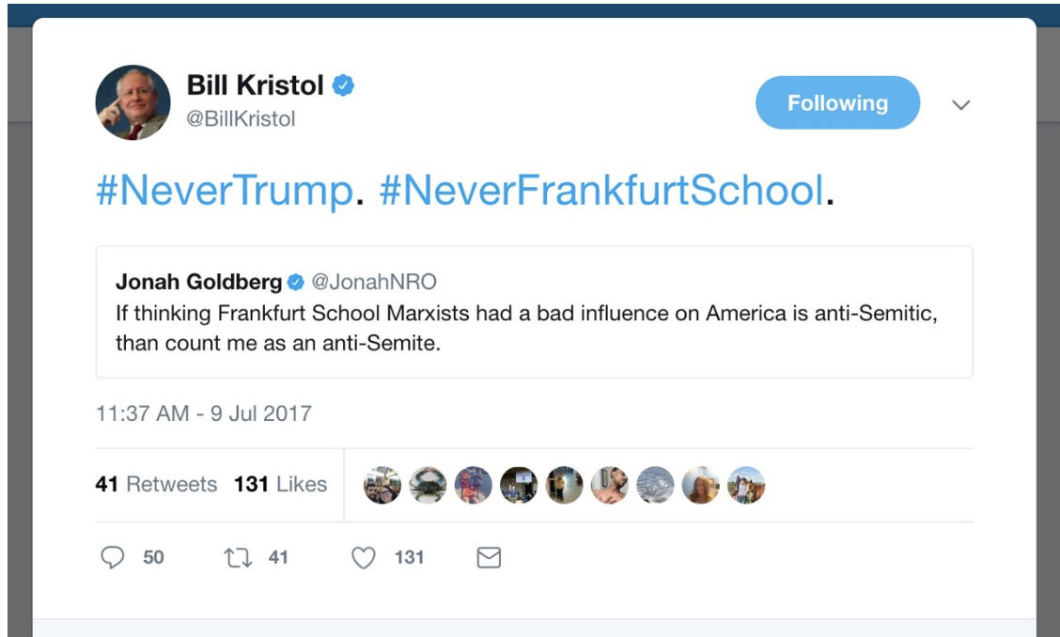View the 131 Likes list

click(x=281, y=484)
